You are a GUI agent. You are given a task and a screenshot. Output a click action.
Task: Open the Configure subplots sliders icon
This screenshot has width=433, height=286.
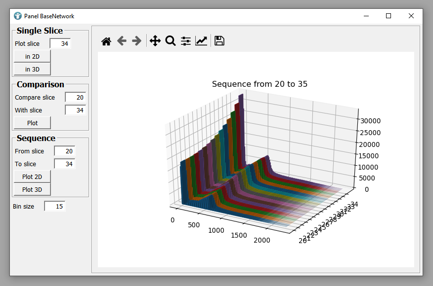(x=186, y=41)
